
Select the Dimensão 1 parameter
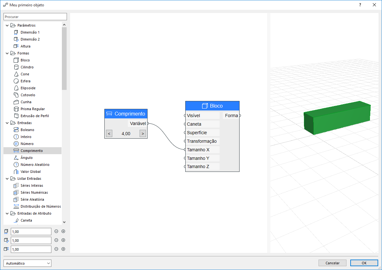pyautogui.click(x=30, y=32)
